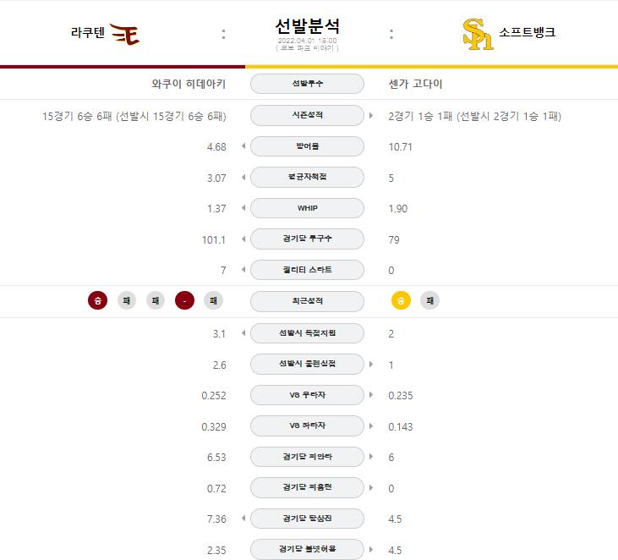This screenshot has height=560, width=618.
Task: Click pitcher name 와쿠이 히데아키
Action: [189, 84]
